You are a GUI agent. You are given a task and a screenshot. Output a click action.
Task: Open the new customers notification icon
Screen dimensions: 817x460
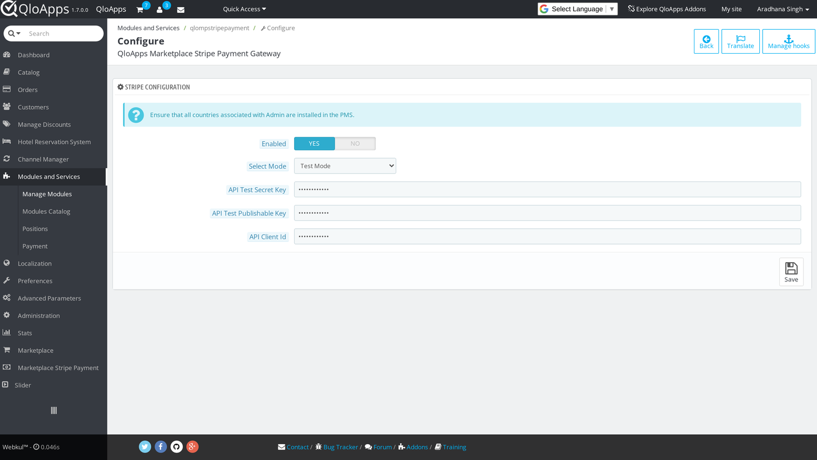(159, 9)
